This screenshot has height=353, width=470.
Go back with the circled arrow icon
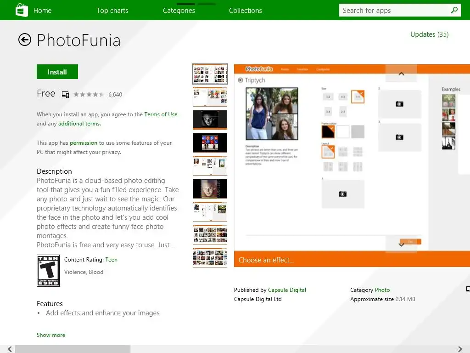pos(25,40)
